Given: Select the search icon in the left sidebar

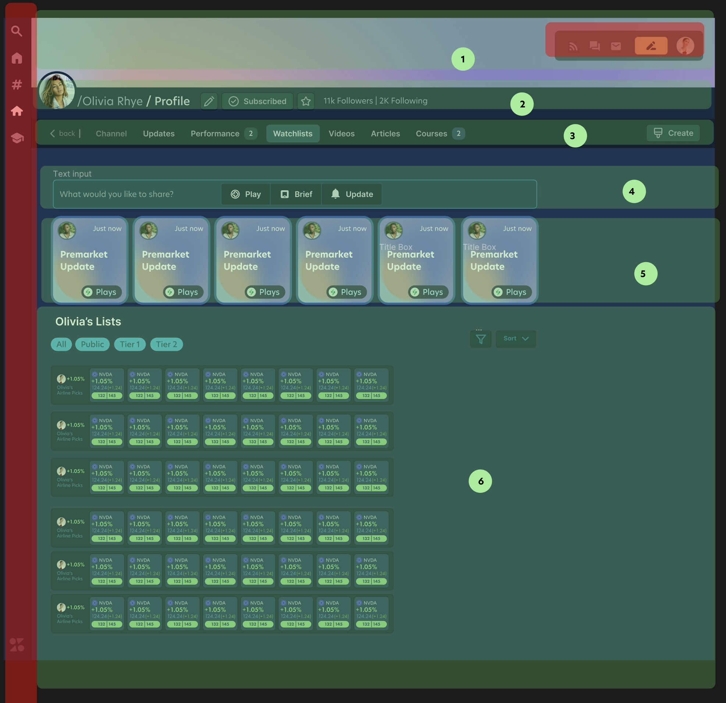Looking at the screenshot, I should pos(17,31).
